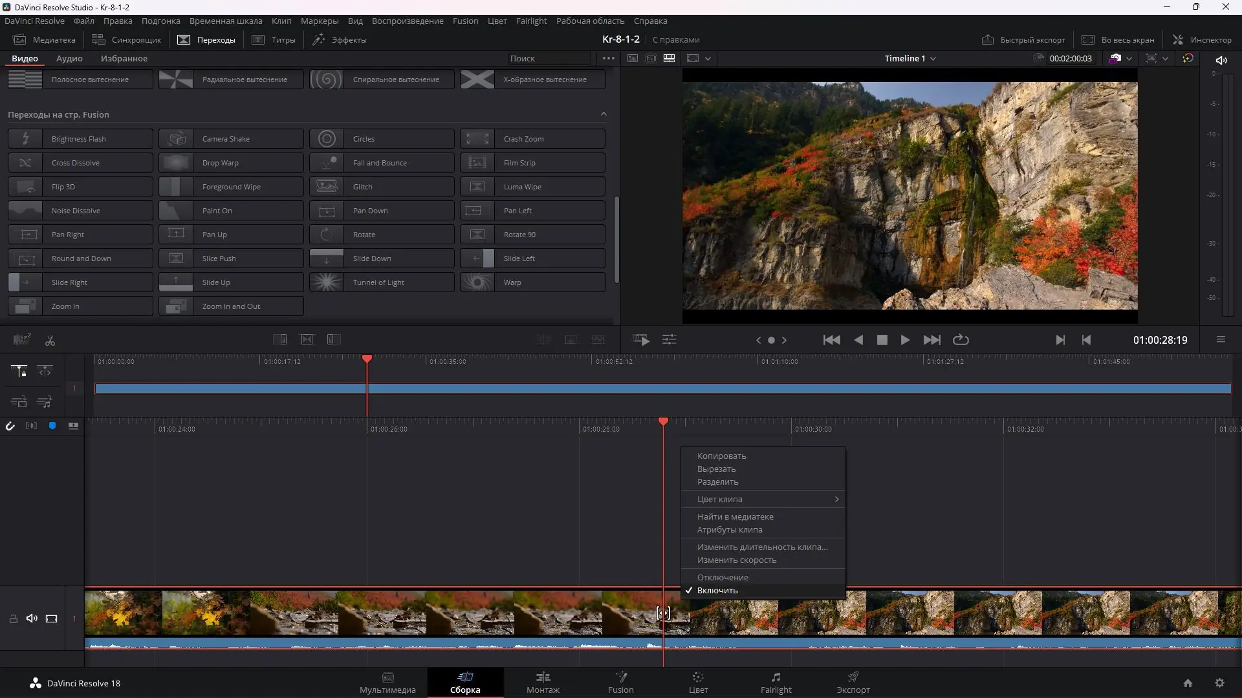Click the Поиск search field
Image resolution: width=1242 pixels, height=698 pixels.
549,58
